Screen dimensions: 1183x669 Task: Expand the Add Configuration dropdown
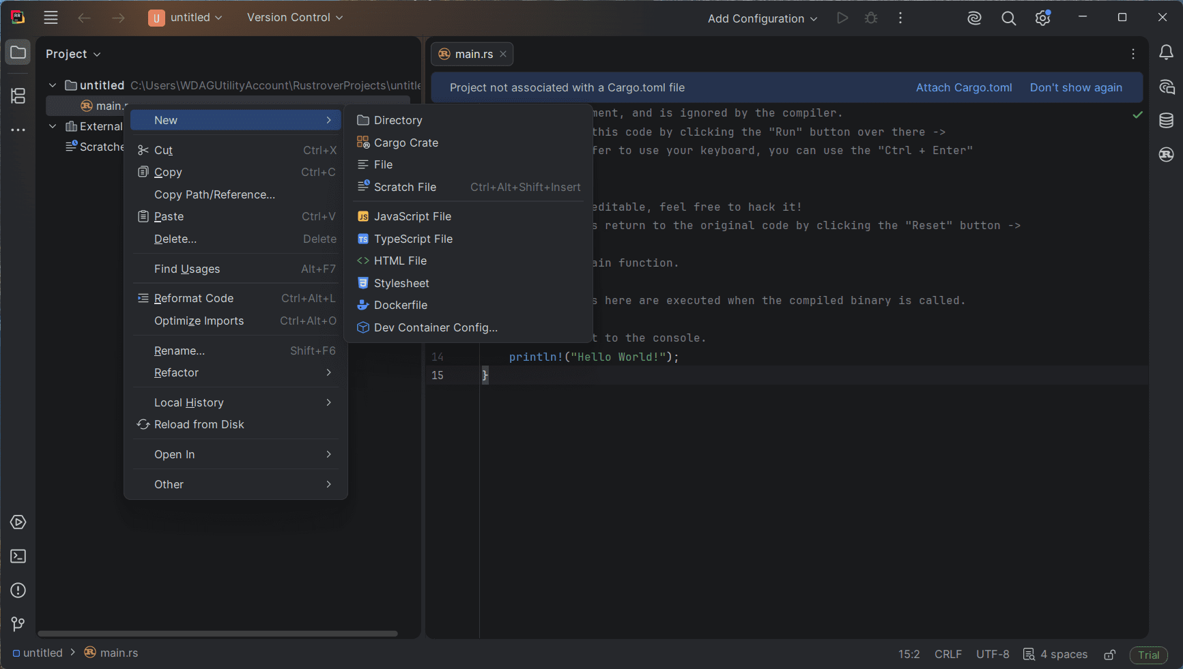tap(762, 18)
